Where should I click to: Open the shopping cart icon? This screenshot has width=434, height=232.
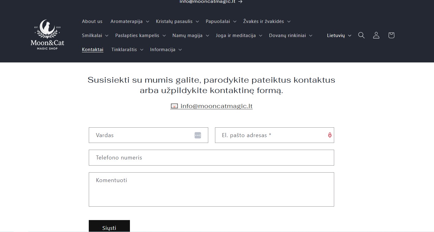(391, 35)
